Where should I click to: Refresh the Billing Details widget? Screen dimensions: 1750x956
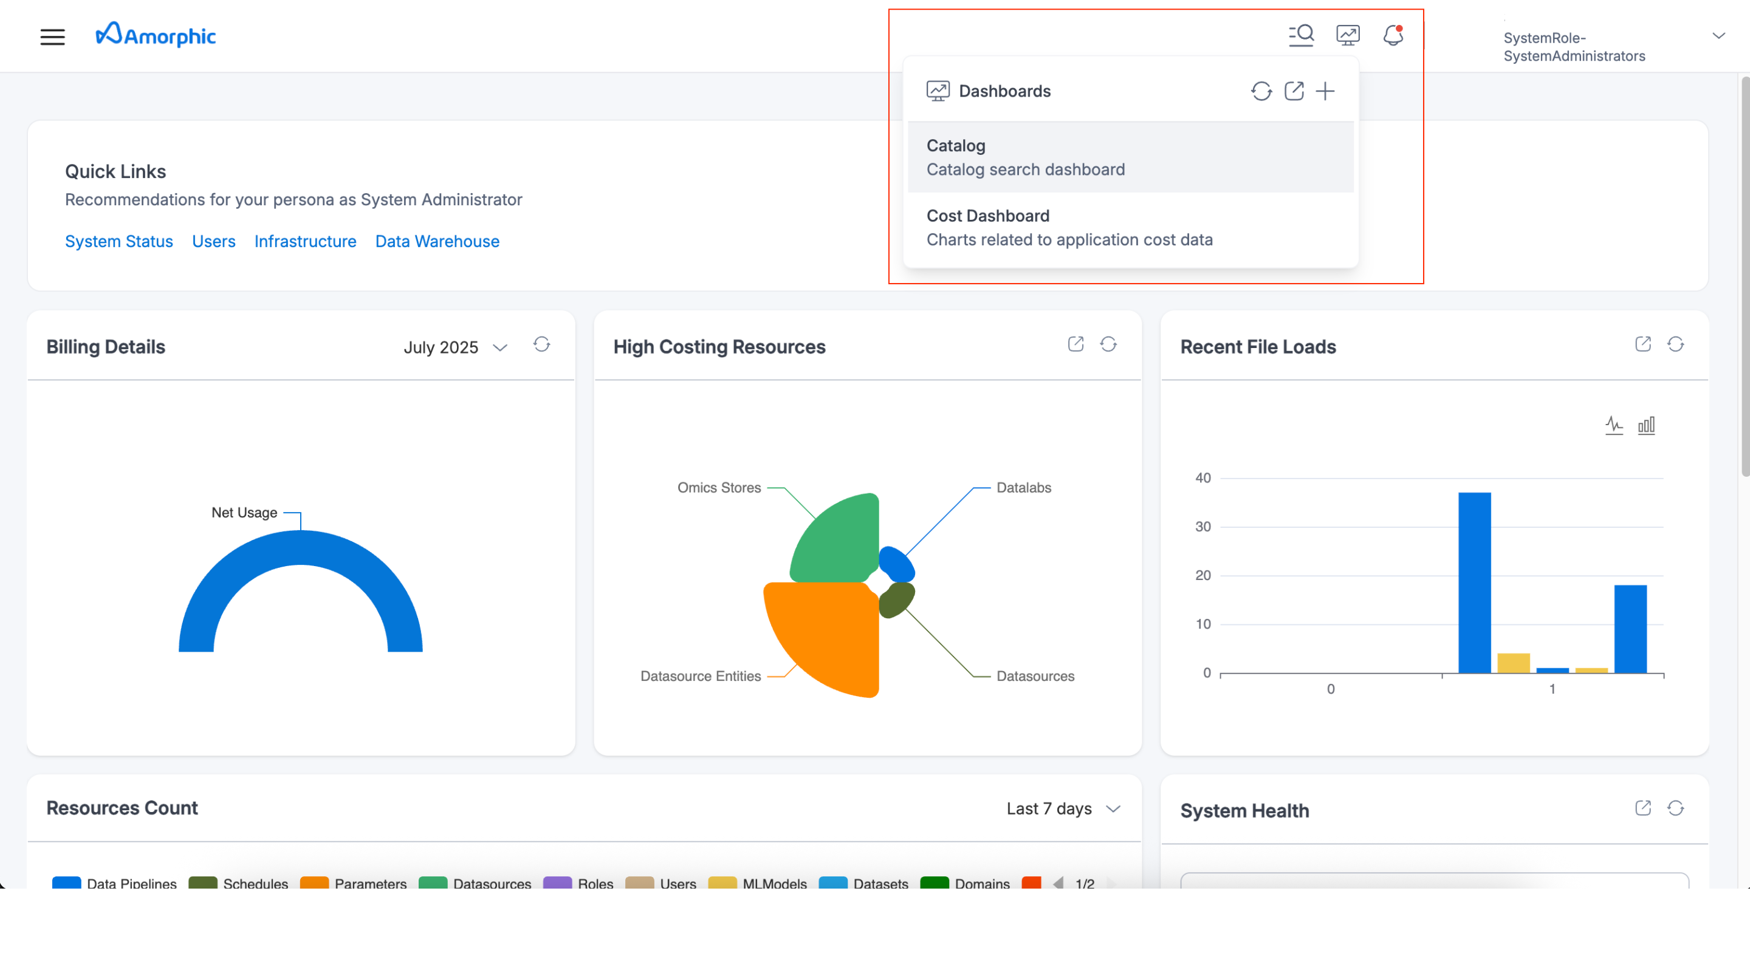542,345
